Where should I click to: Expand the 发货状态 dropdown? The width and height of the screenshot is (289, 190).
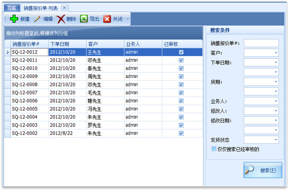point(276,140)
